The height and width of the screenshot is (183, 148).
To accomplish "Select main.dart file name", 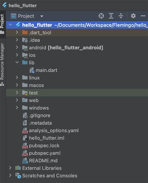I will (x=47, y=70).
